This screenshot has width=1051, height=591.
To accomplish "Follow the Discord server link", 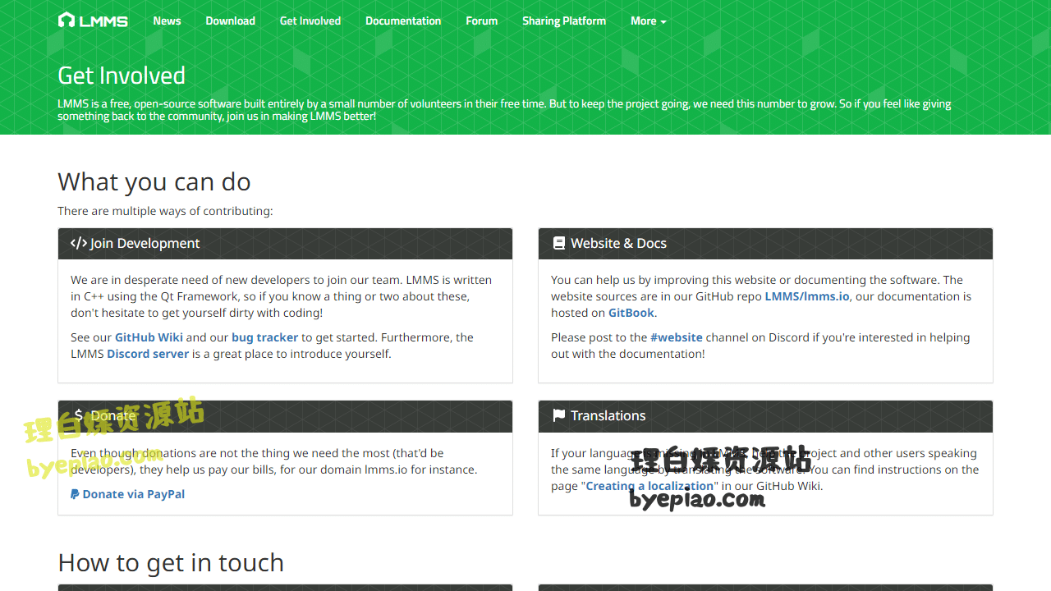I will pyautogui.click(x=148, y=354).
